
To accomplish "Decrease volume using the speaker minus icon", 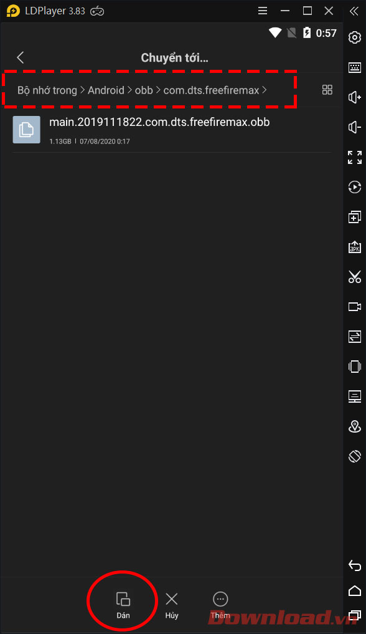I will click(x=355, y=127).
